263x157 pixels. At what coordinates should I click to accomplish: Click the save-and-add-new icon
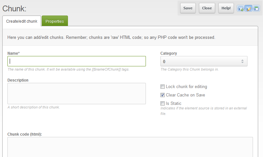tap(241, 8)
